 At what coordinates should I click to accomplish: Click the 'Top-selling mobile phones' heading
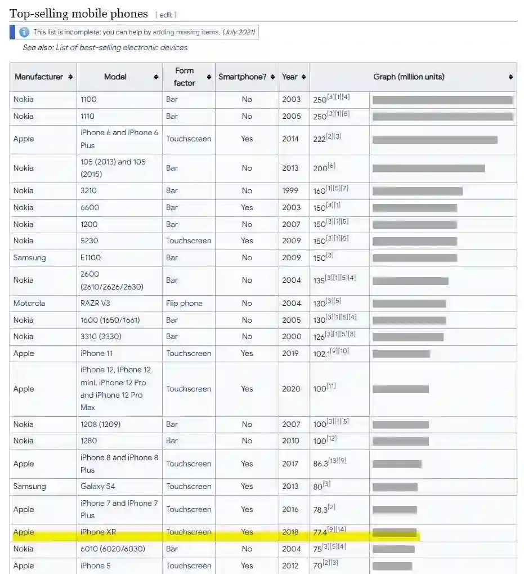pyautogui.click(x=79, y=14)
